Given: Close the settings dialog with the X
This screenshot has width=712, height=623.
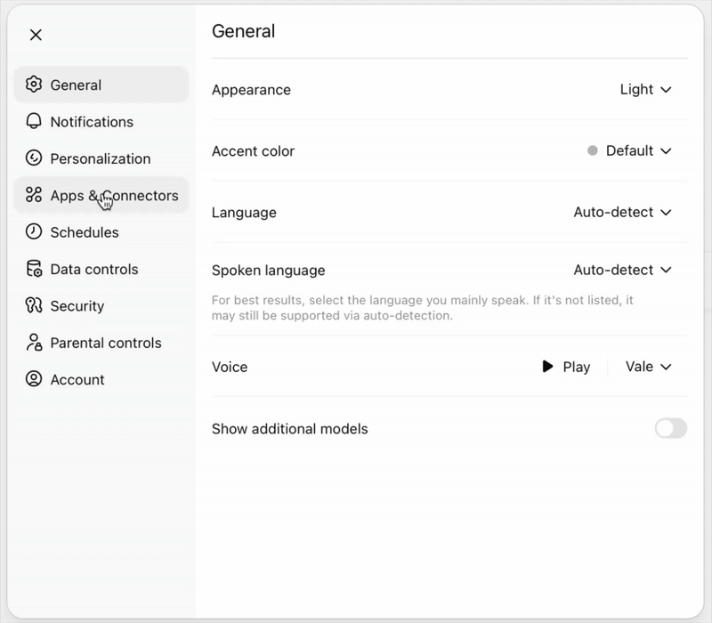Looking at the screenshot, I should point(36,35).
